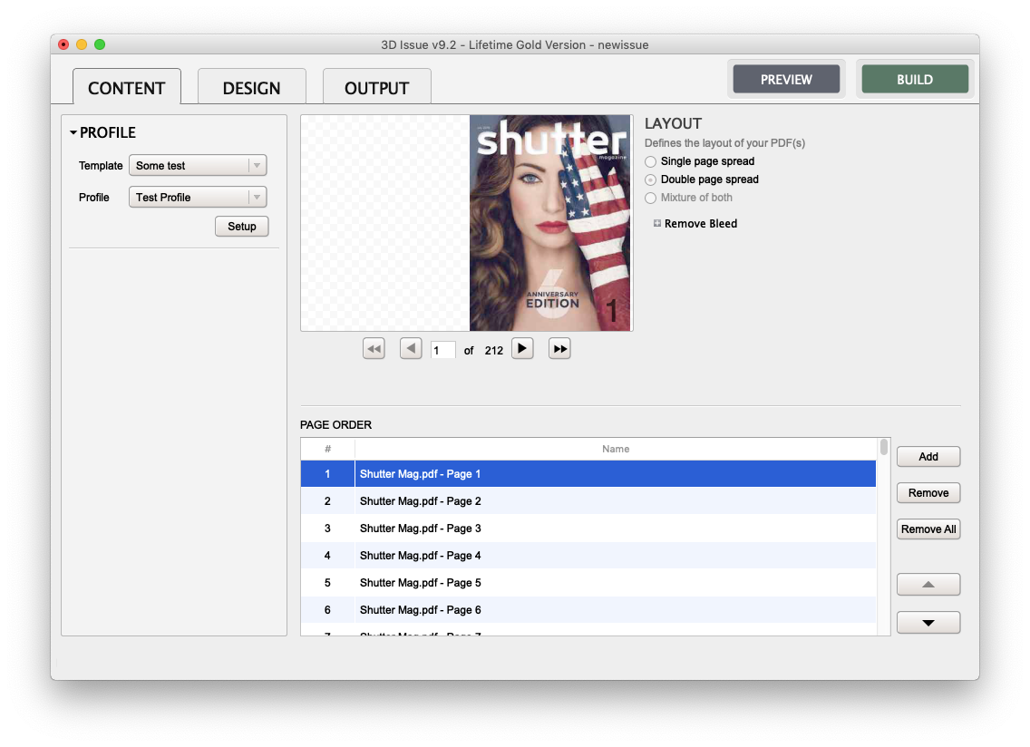Viewport: 1030px width, 747px height.
Task: Click the Page Order list scrollbar
Action: pos(884,447)
